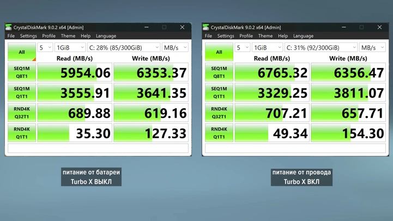
Task: Click read result 6765.32 in right window
Action: pos(272,72)
